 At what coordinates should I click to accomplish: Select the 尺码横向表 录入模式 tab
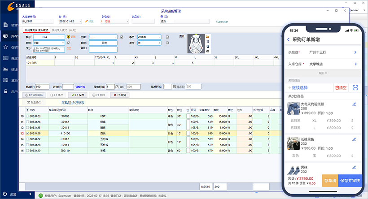click(37, 29)
